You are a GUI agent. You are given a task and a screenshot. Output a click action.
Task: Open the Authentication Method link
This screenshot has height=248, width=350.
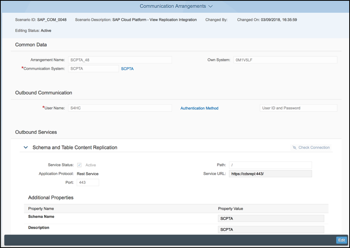point(199,108)
